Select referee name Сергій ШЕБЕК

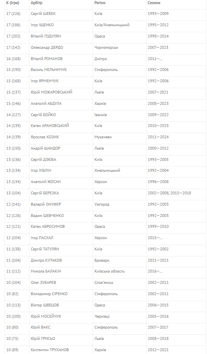tap(43, 14)
